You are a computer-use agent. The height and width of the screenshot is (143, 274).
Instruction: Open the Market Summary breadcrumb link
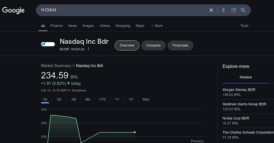[x=56, y=66]
